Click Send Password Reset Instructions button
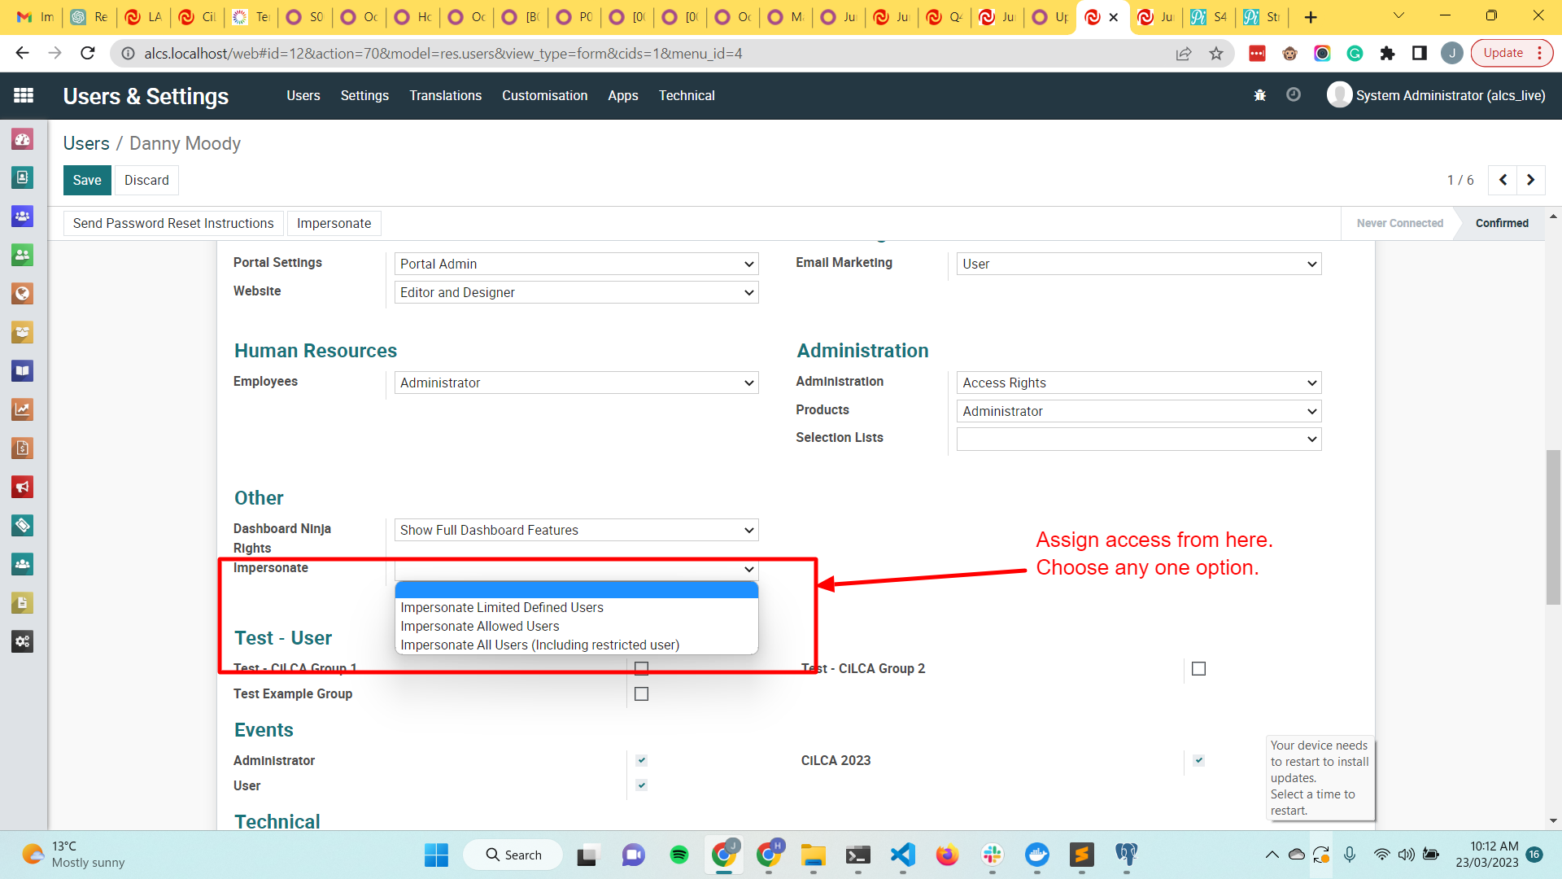The width and height of the screenshot is (1562, 879). (x=173, y=223)
